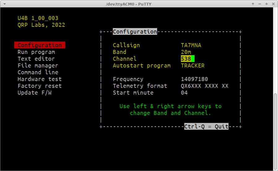Click the TA7MNA callsign field

point(191,45)
